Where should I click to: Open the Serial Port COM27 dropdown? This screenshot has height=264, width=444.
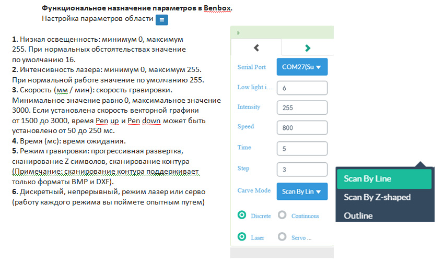(302, 67)
